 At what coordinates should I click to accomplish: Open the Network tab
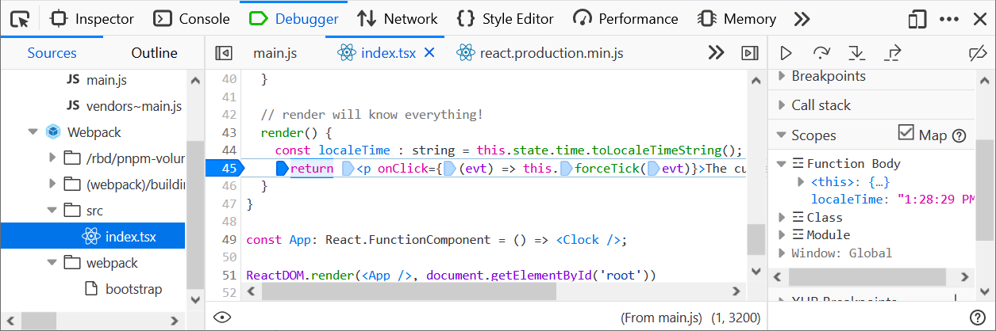point(397,18)
